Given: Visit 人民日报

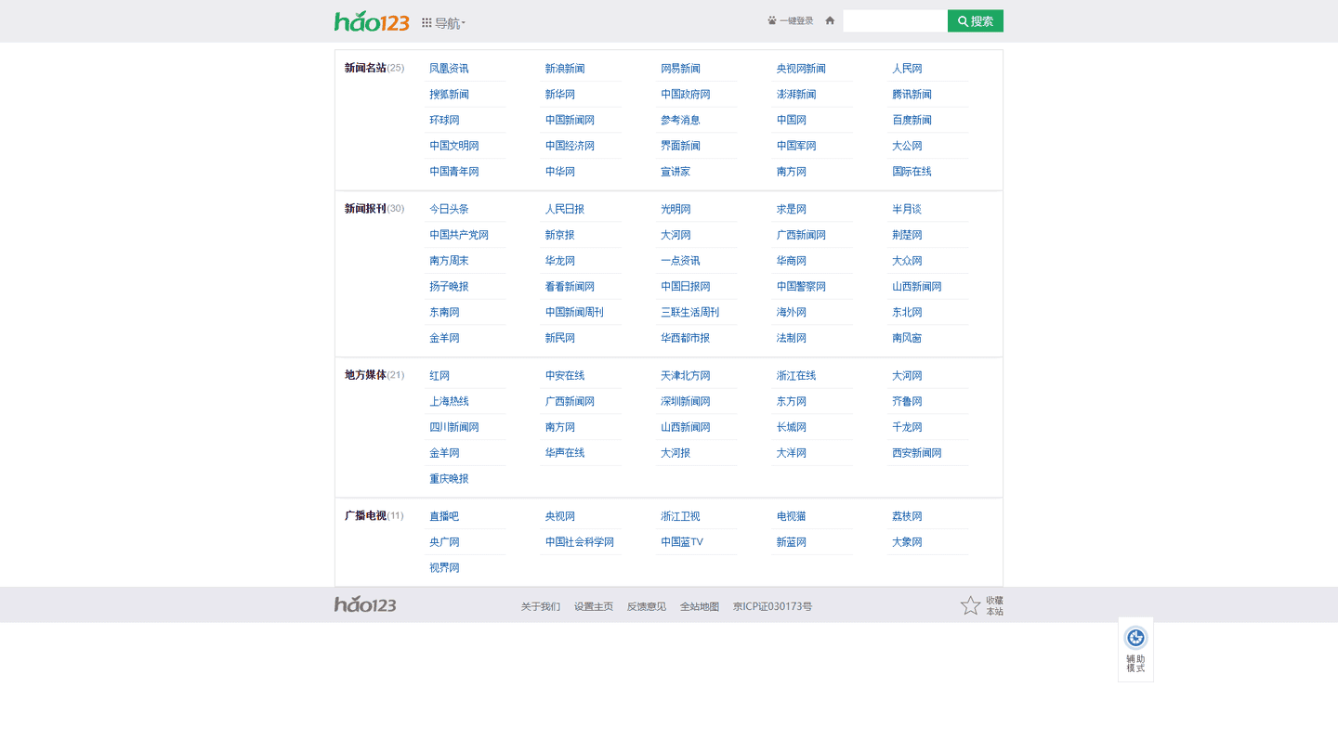Looking at the screenshot, I should click(565, 209).
